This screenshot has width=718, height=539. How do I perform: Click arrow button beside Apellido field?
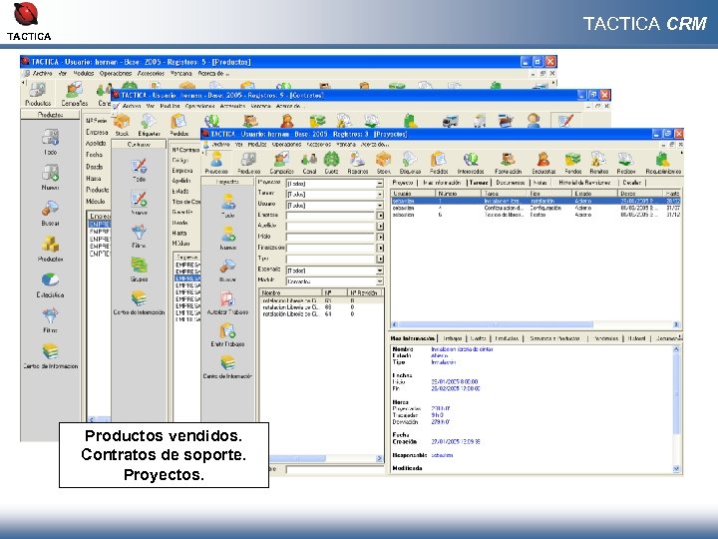tap(380, 227)
